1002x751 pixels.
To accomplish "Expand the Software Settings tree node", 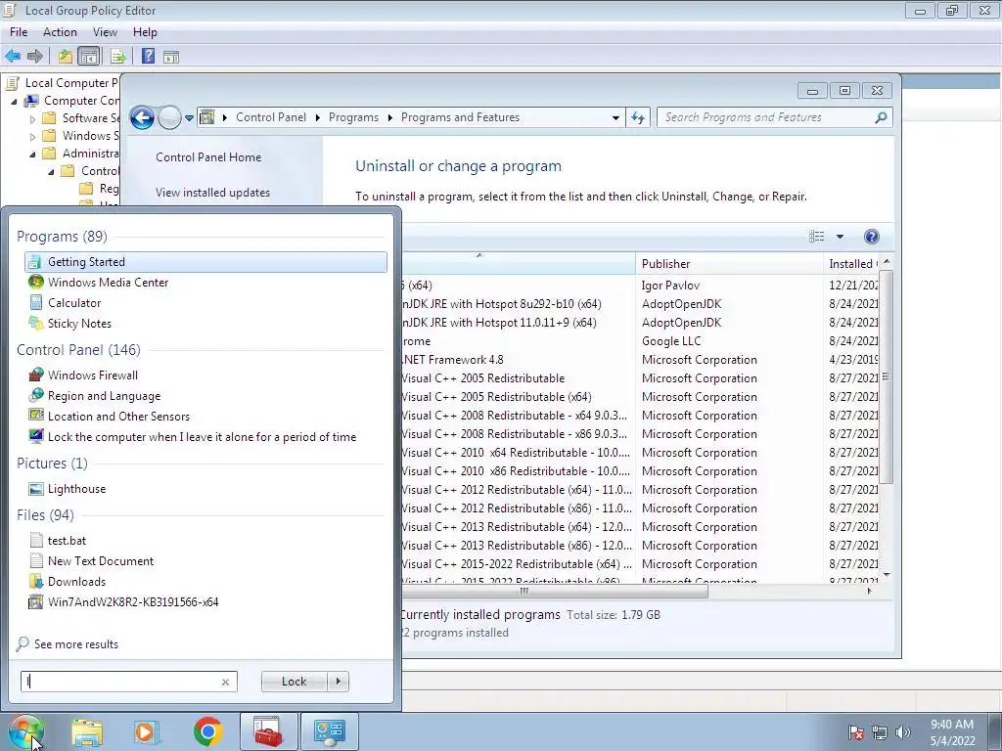I will pos(32,118).
